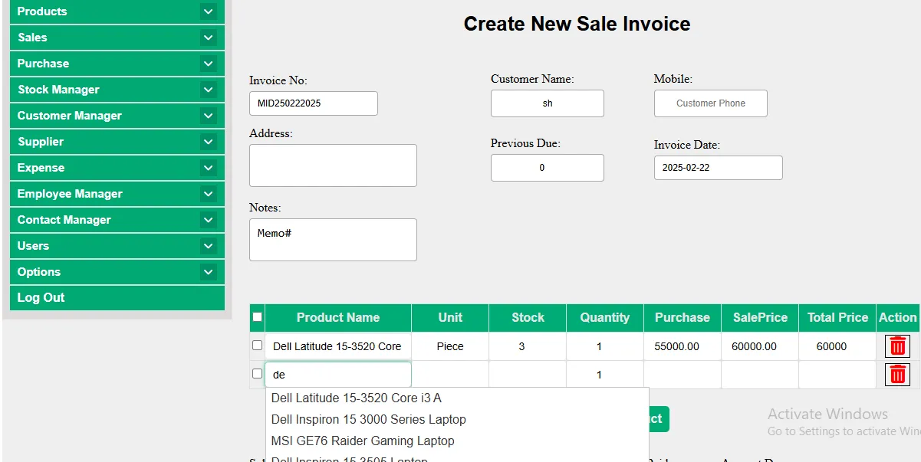Click the Employee Manager chevron icon

(x=208, y=194)
